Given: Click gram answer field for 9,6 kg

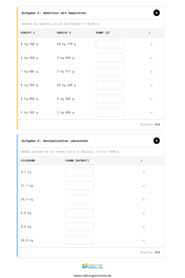Looking at the screenshot, I should point(79,227).
